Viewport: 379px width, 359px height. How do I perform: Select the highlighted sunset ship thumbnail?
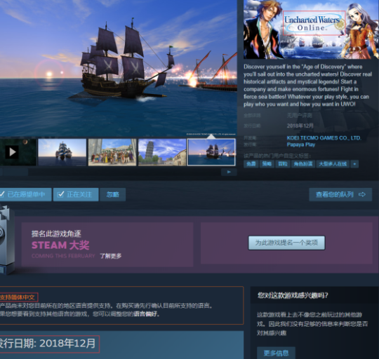click(x=211, y=152)
